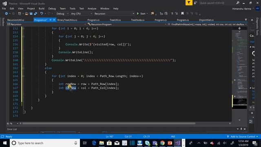Open the Recursion project scope dropdown in the navigation bar
261x147 pixels.
click(x=46, y=24)
